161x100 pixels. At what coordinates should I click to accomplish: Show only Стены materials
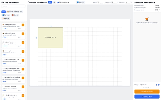point(15,15)
